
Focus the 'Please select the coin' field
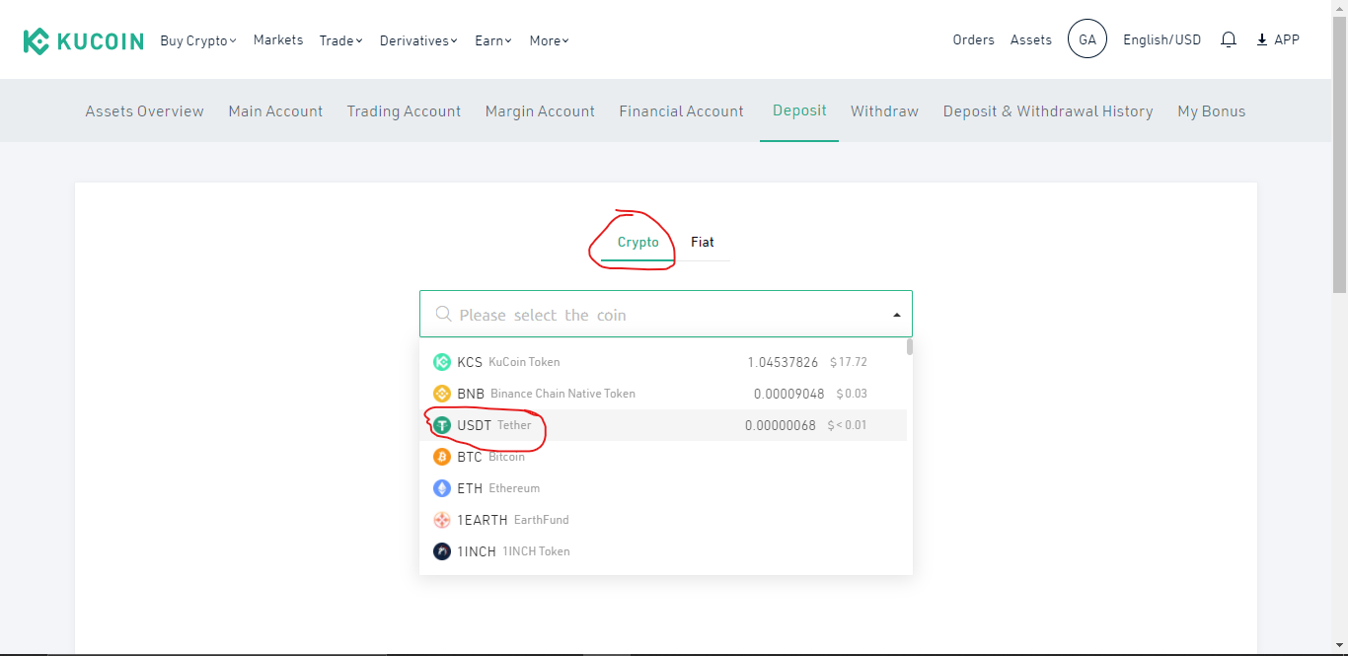[666, 314]
